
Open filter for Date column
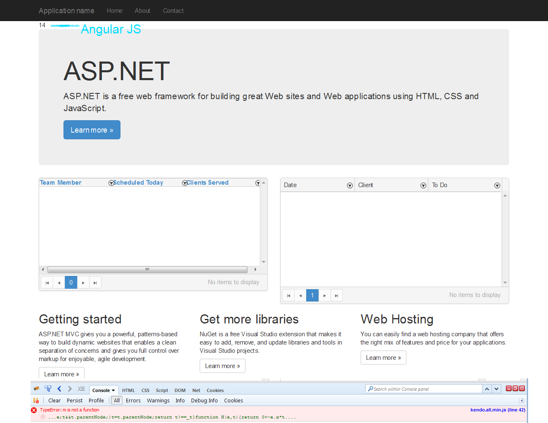pyautogui.click(x=350, y=185)
